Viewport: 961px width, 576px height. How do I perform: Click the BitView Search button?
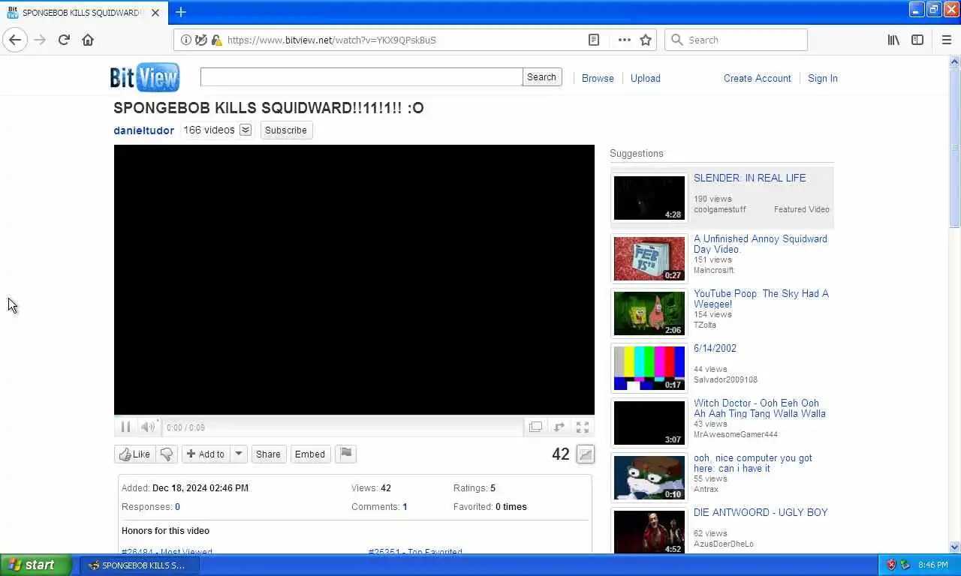(x=541, y=77)
